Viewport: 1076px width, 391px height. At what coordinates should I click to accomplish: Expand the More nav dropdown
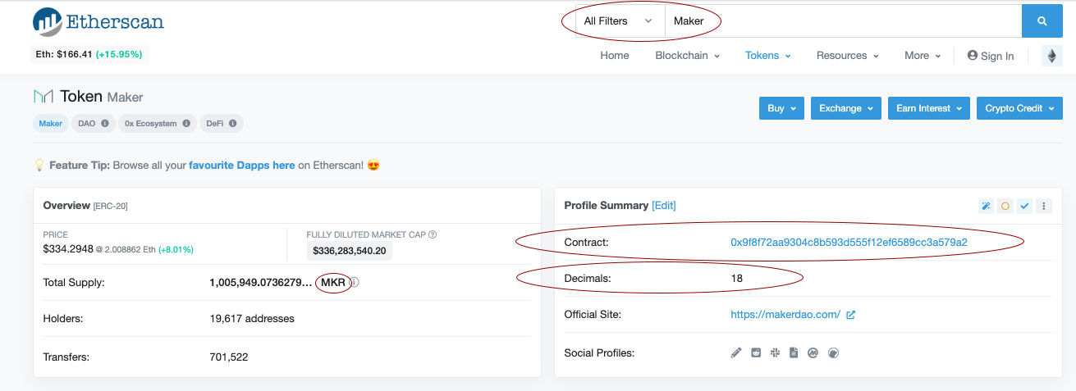click(x=923, y=56)
